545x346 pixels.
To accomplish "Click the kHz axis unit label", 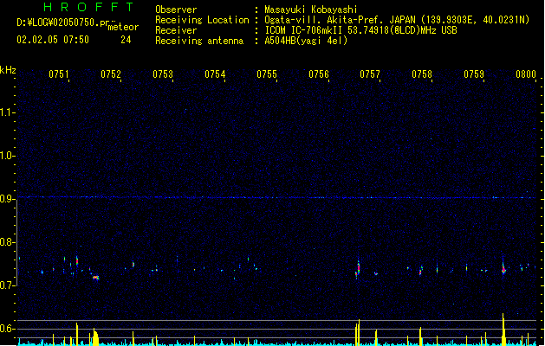I will (8, 70).
